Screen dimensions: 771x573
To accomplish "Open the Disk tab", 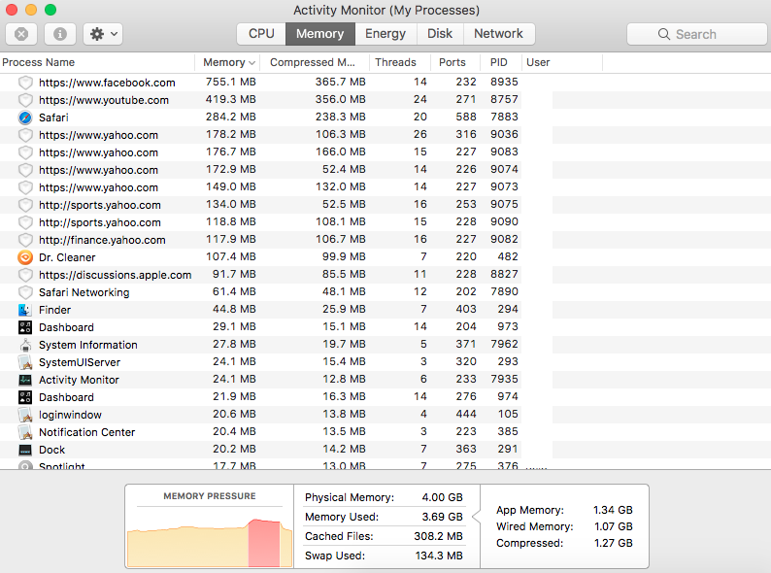I will [x=440, y=33].
